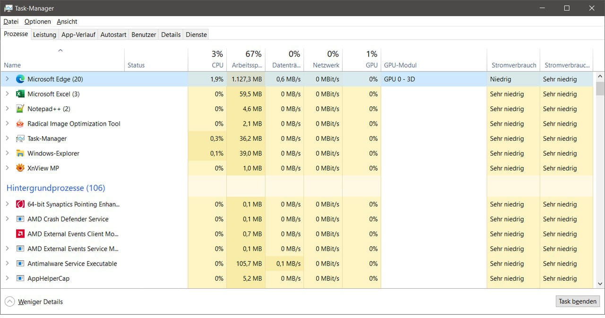Expand the Microsoft Excel (3) process group
Screen dimensions: 605x318
point(7,94)
